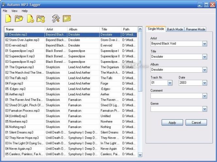Select row '02 Supereclipse II.mp3'
This screenshot has height=162, width=217.
point(71,56)
